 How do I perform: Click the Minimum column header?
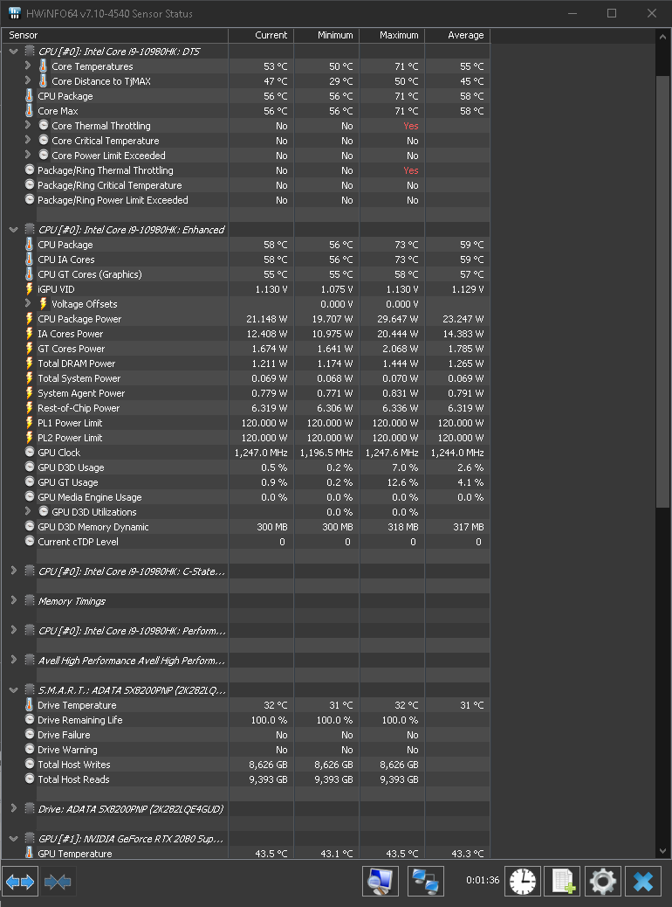[326, 35]
